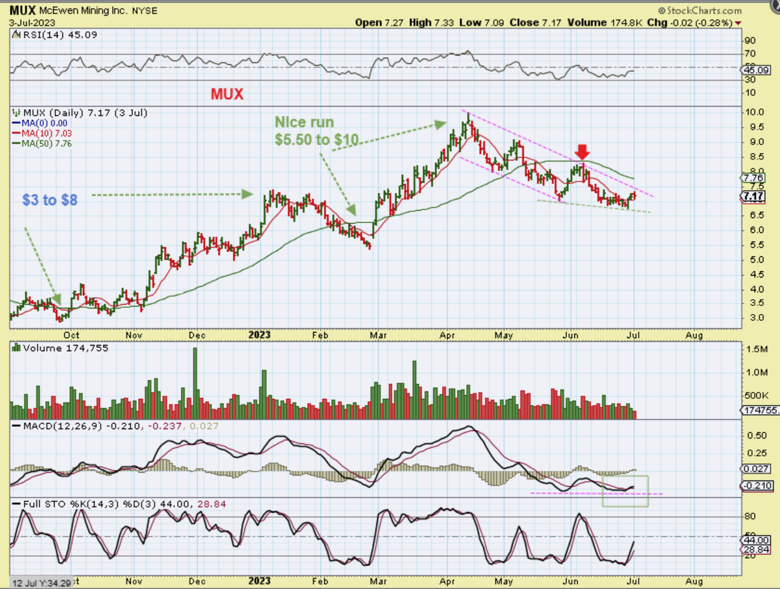
Task: Click the Volume 174,755 legend text
Action: pyautogui.click(x=65, y=349)
